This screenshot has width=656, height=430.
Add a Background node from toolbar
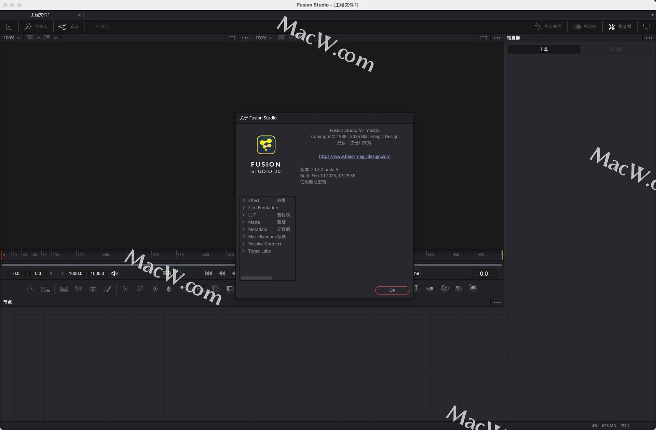(64, 289)
